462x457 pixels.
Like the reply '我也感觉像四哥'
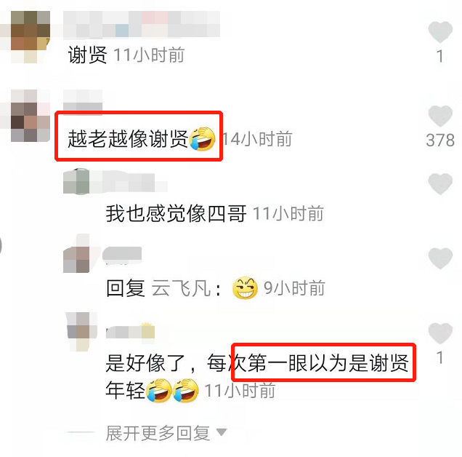tap(440, 184)
